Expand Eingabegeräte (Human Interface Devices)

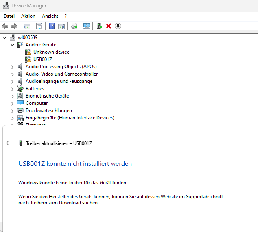(x=13, y=118)
